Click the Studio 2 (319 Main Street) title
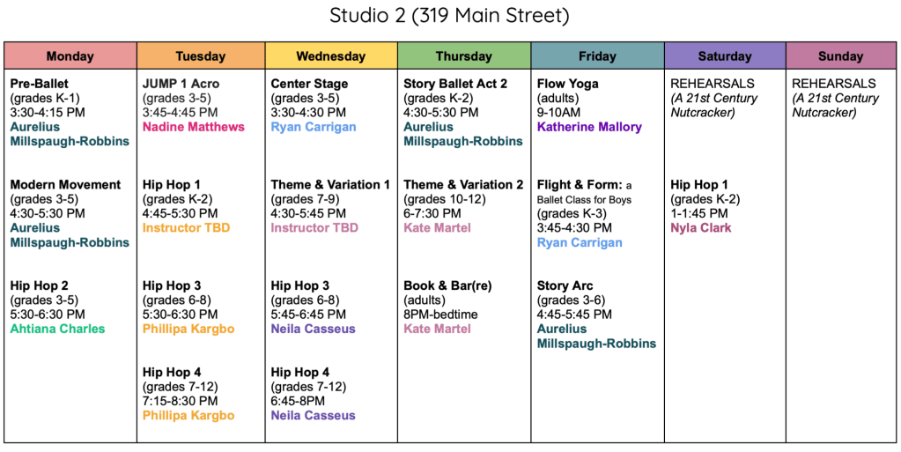Viewport: 901px width, 452px height. (449, 16)
